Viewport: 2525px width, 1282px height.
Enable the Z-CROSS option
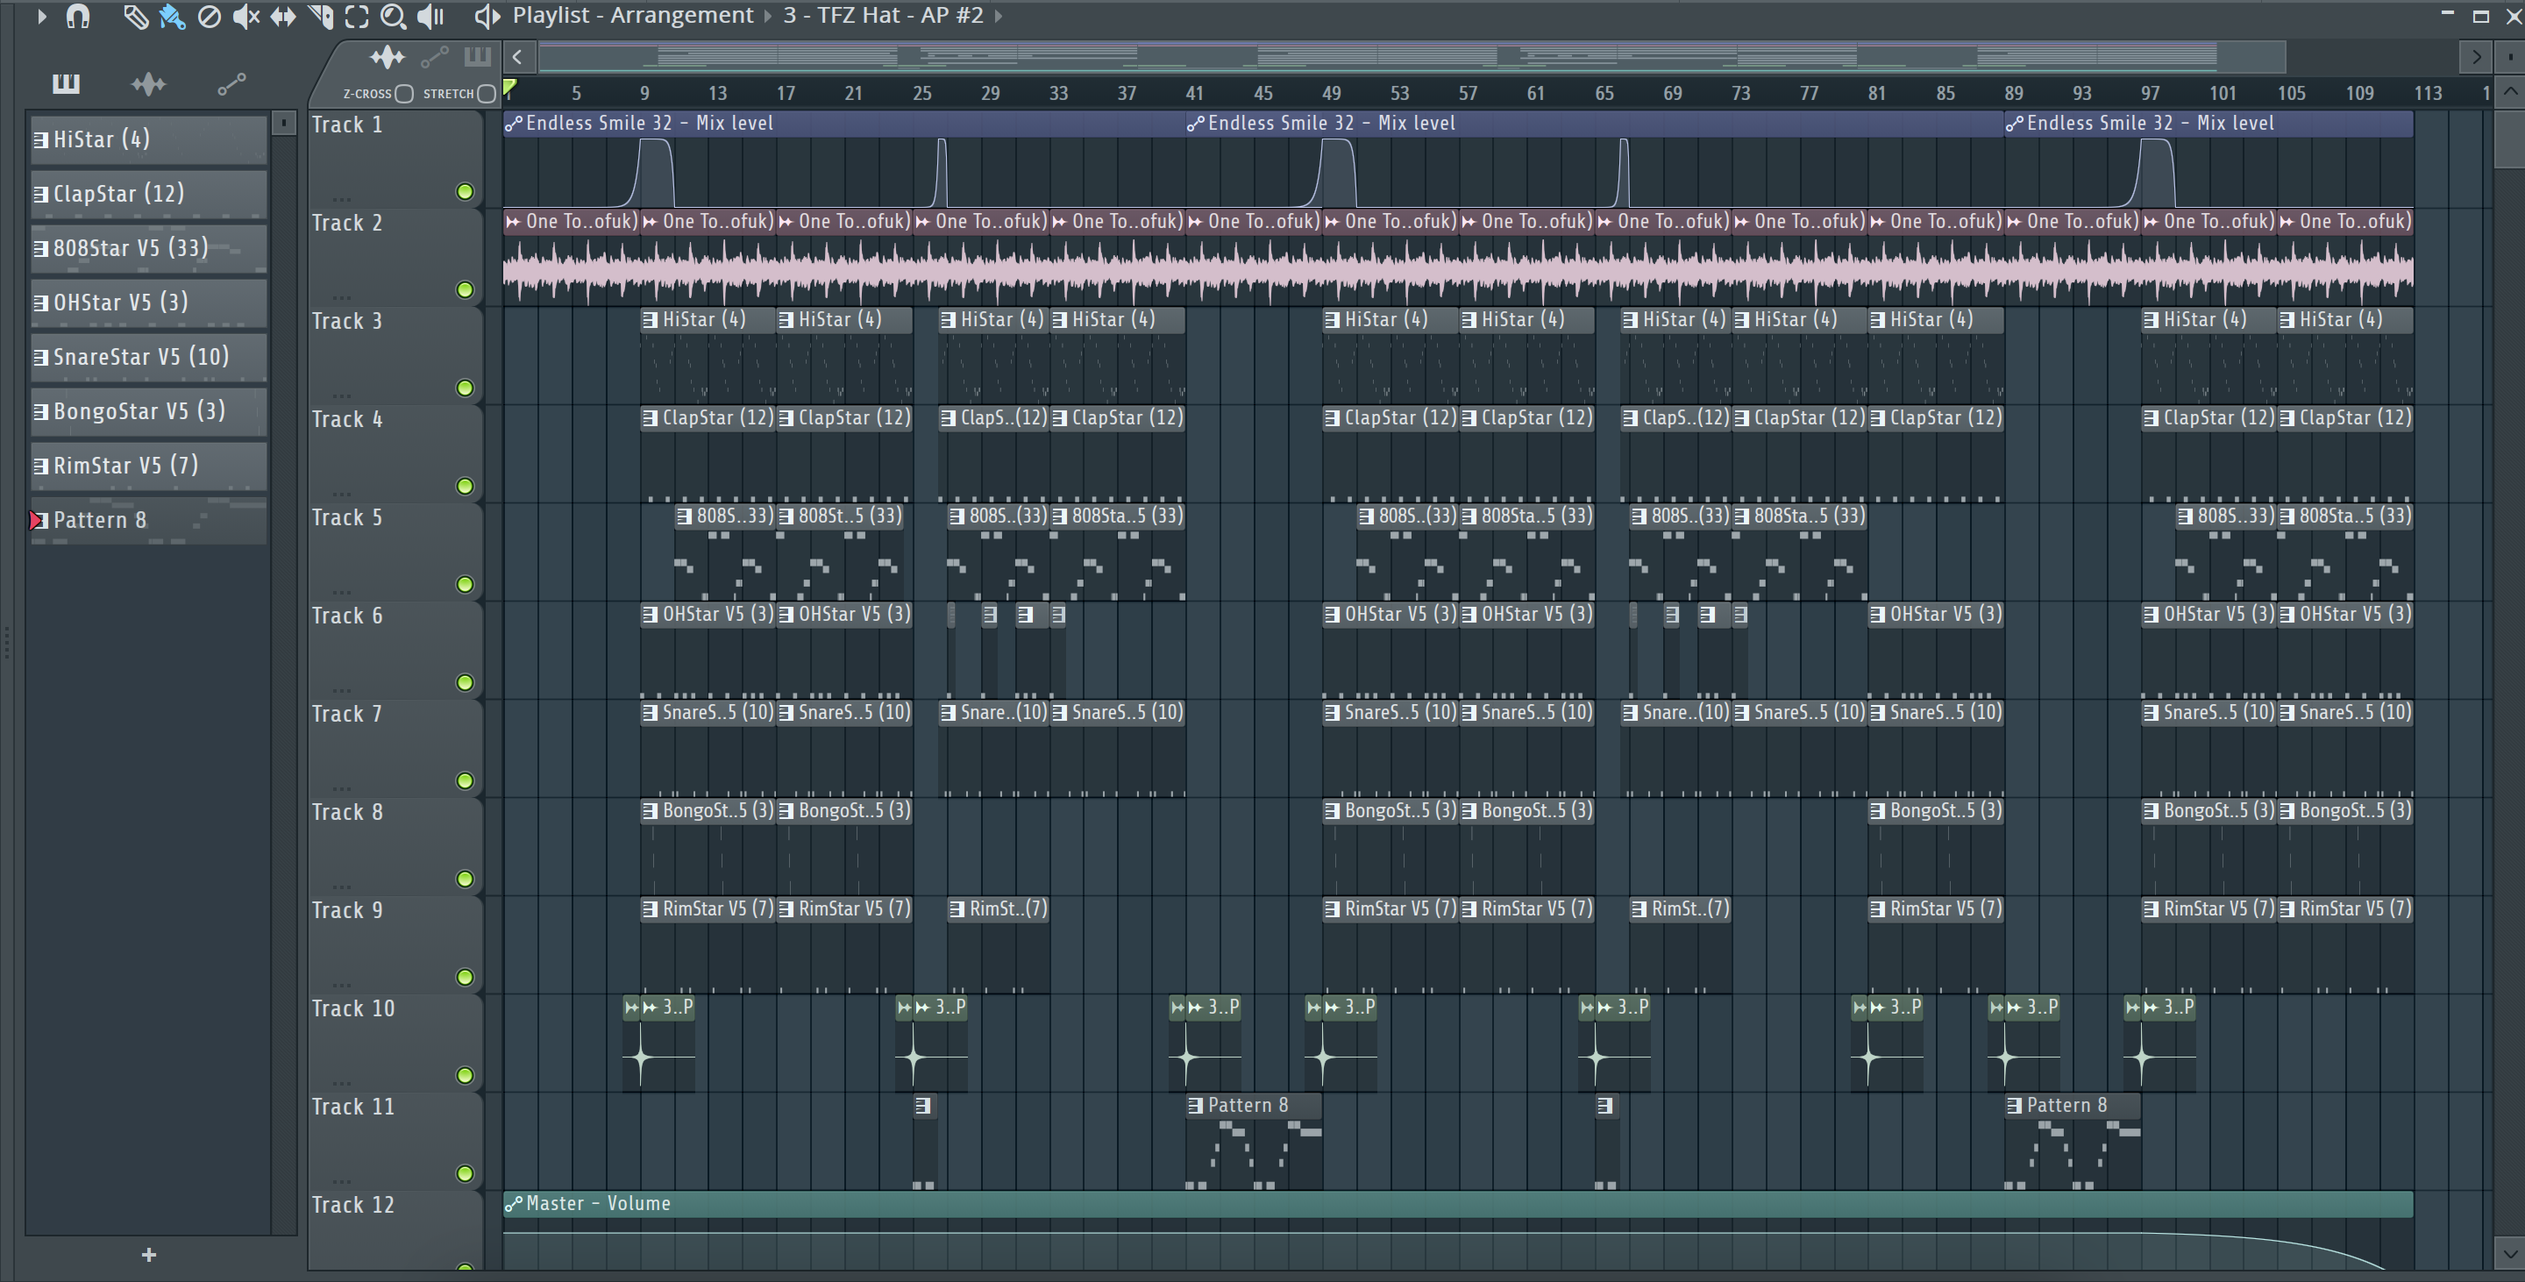pos(404,94)
